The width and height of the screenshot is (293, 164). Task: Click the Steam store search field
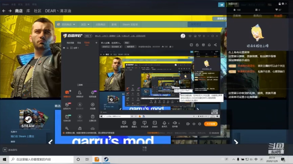coord(206,24)
